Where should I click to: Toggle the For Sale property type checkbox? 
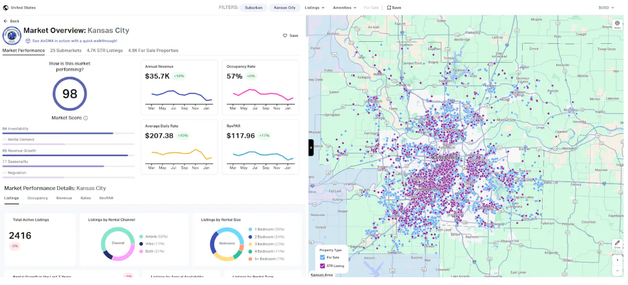click(322, 257)
